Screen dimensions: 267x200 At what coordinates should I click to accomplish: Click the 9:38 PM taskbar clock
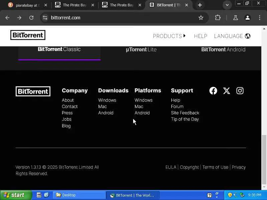point(255,195)
